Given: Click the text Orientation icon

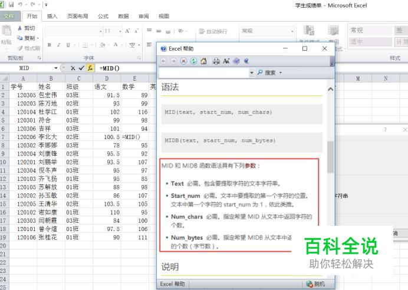Looking at the screenshot, I should tap(181, 31).
